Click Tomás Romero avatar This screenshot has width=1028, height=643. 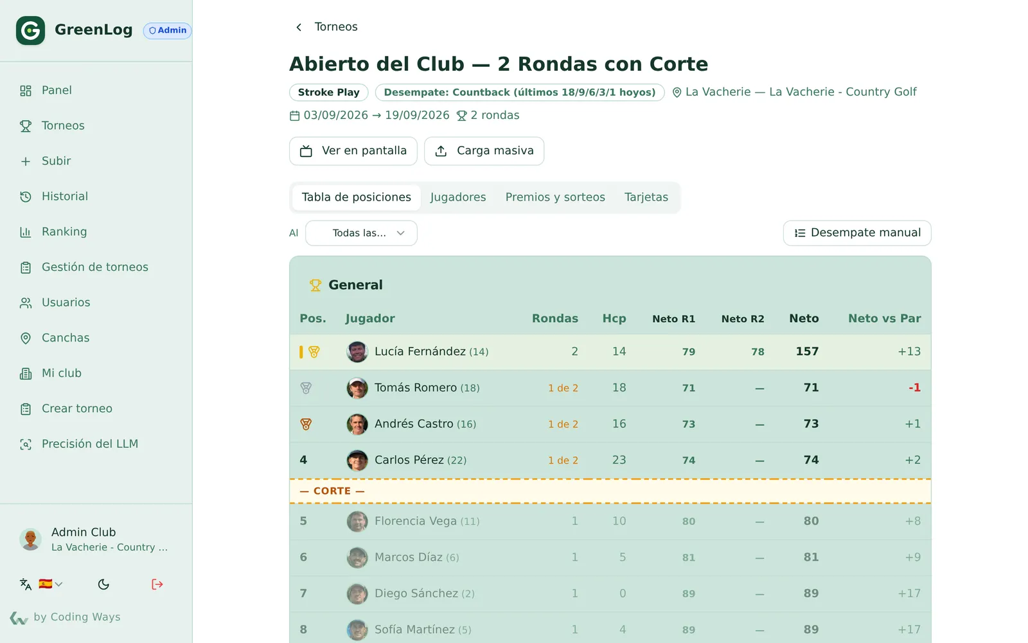point(357,388)
